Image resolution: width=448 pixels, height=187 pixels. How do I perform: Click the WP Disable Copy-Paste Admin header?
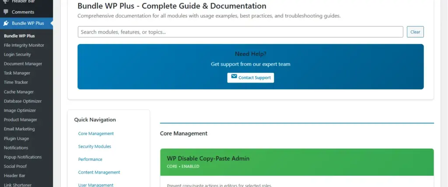[x=297, y=162]
